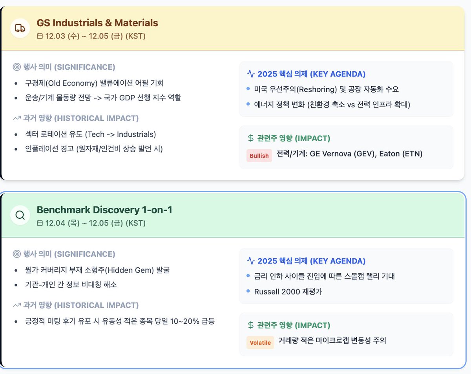Click the trend arrow icon in Benchmark Discovery HISTORICAL IMPACT
This screenshot has height=374, width=471.
(x=16, y=305)
